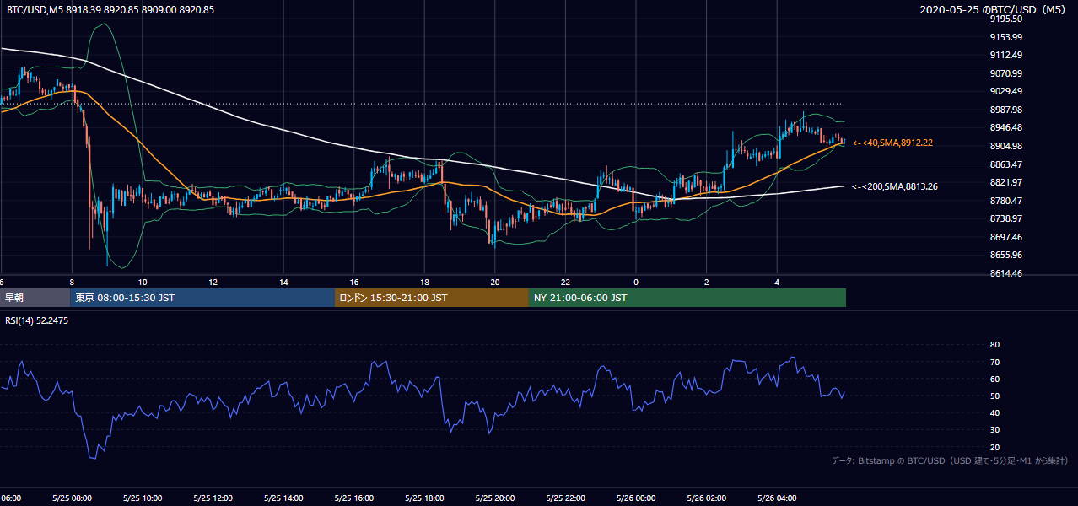Click RSI axis value 60
The width and height of the screenshot is (1078, 506).
994,379
